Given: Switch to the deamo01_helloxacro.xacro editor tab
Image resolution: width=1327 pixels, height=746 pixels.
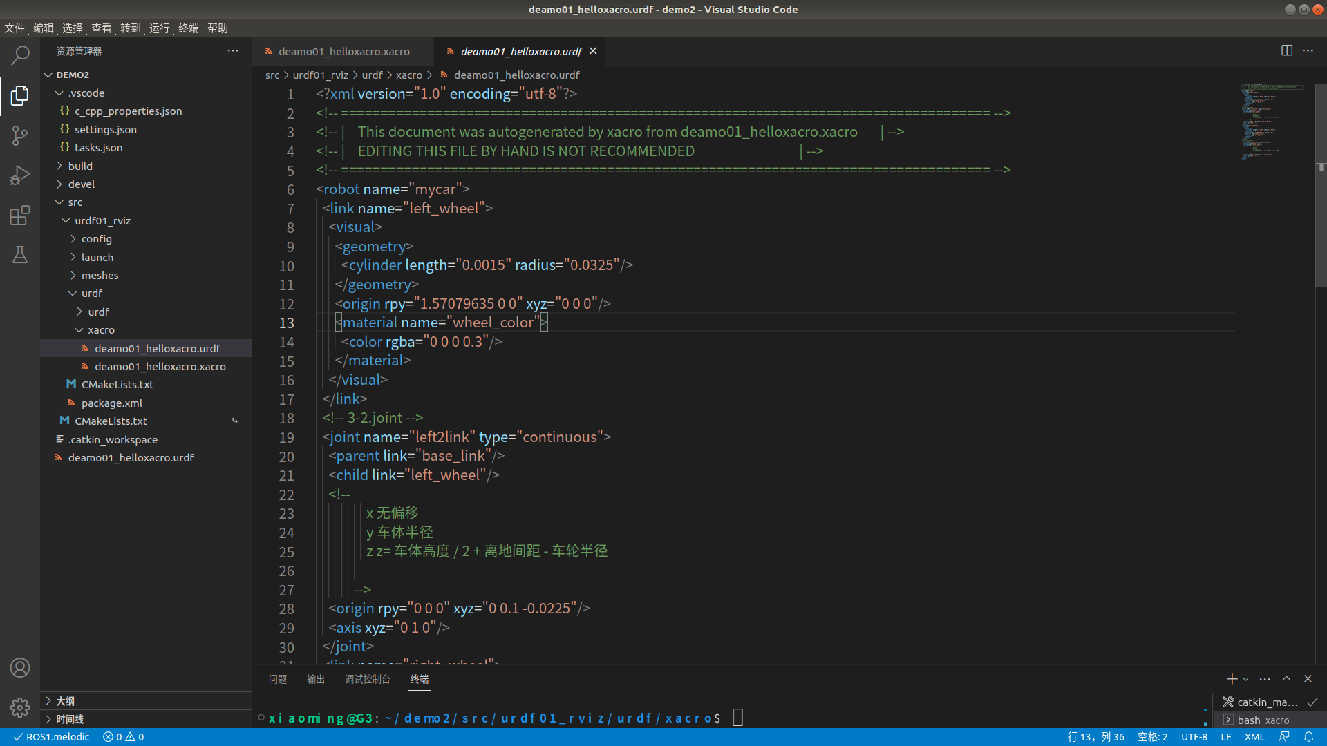Looking at the screenshot, I should [x=343, y=52].
